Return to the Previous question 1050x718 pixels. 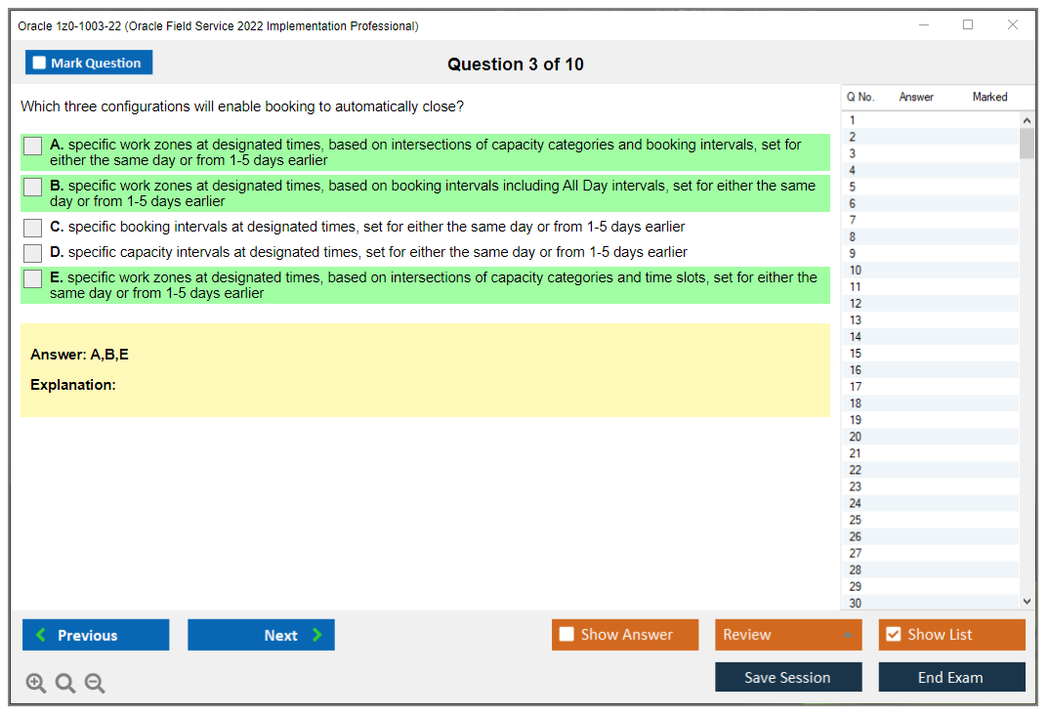pyautogui.click(x=95, y=634)
